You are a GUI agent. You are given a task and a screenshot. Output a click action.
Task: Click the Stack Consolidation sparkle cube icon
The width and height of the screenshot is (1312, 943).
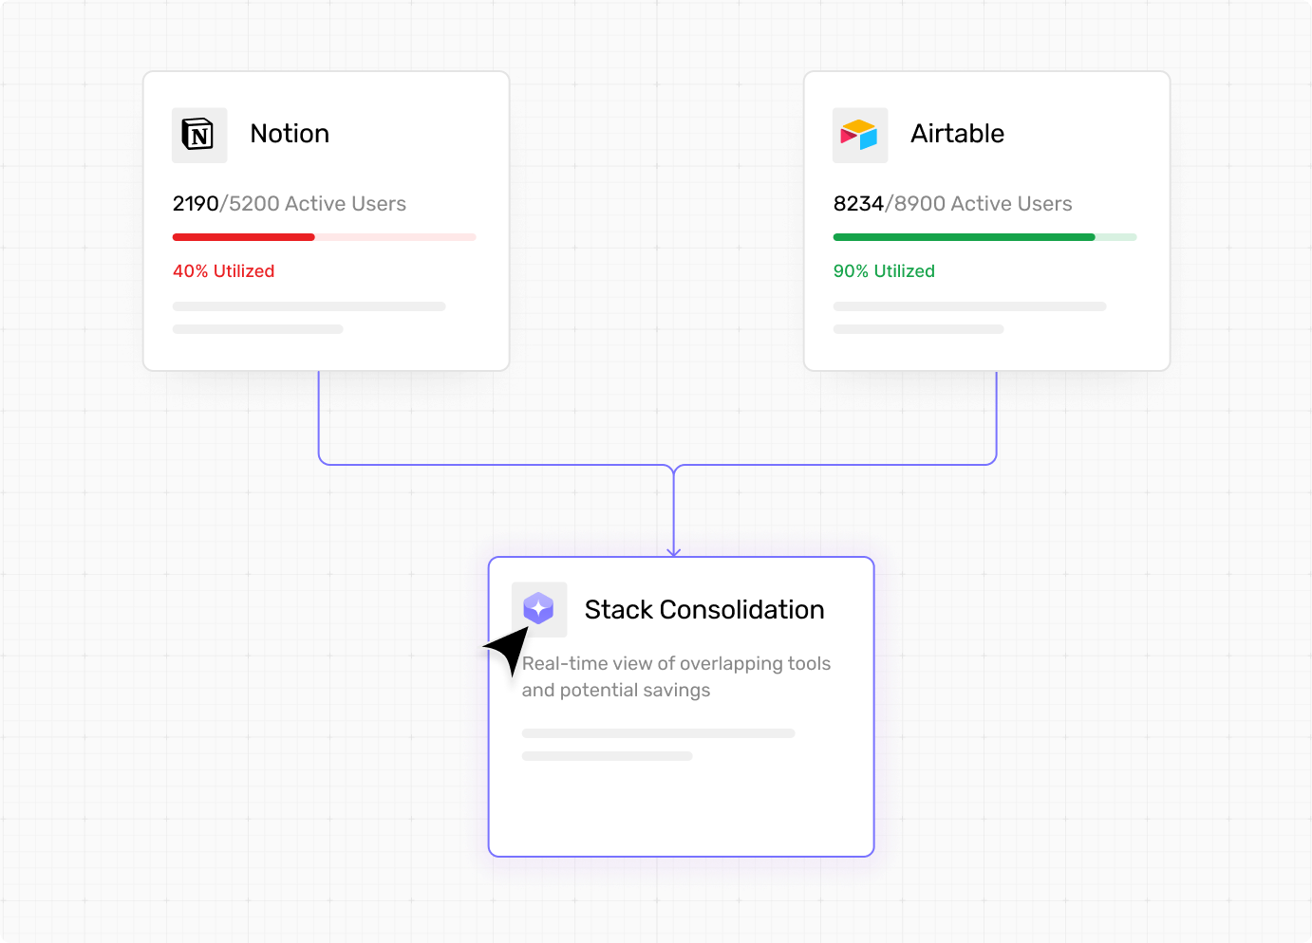coord(539,609)
